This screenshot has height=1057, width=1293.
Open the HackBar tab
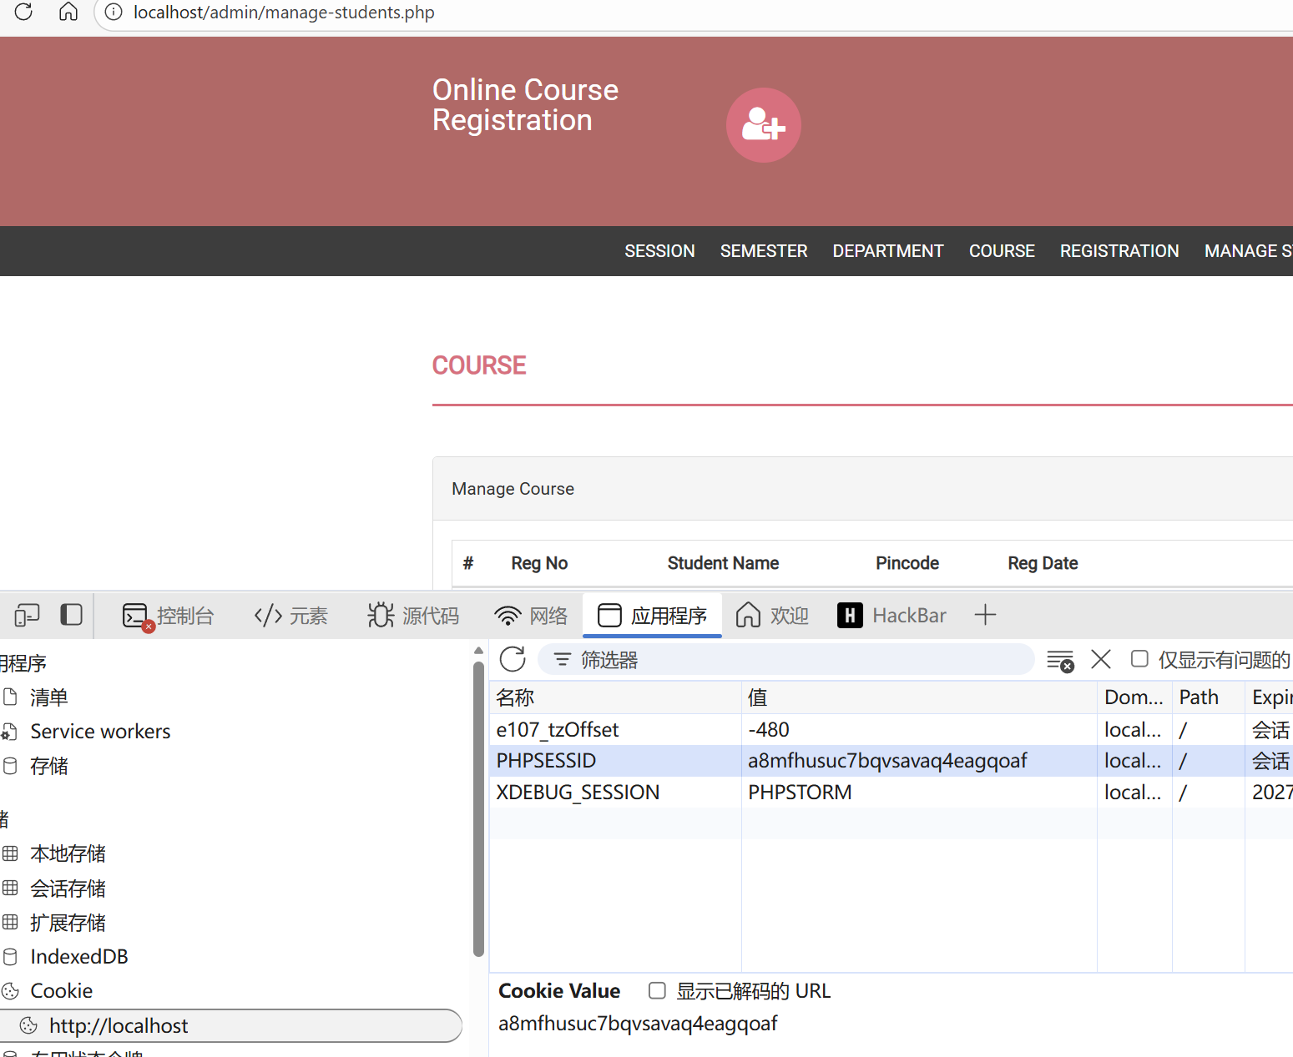click(x=891, y=616)
